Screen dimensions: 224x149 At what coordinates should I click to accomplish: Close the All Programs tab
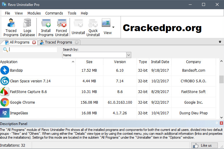(34, 42)
